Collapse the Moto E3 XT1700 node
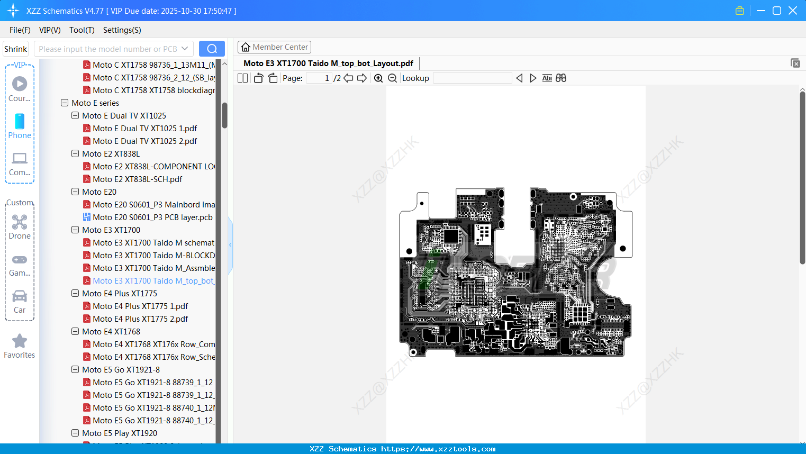 click(75, 230)
